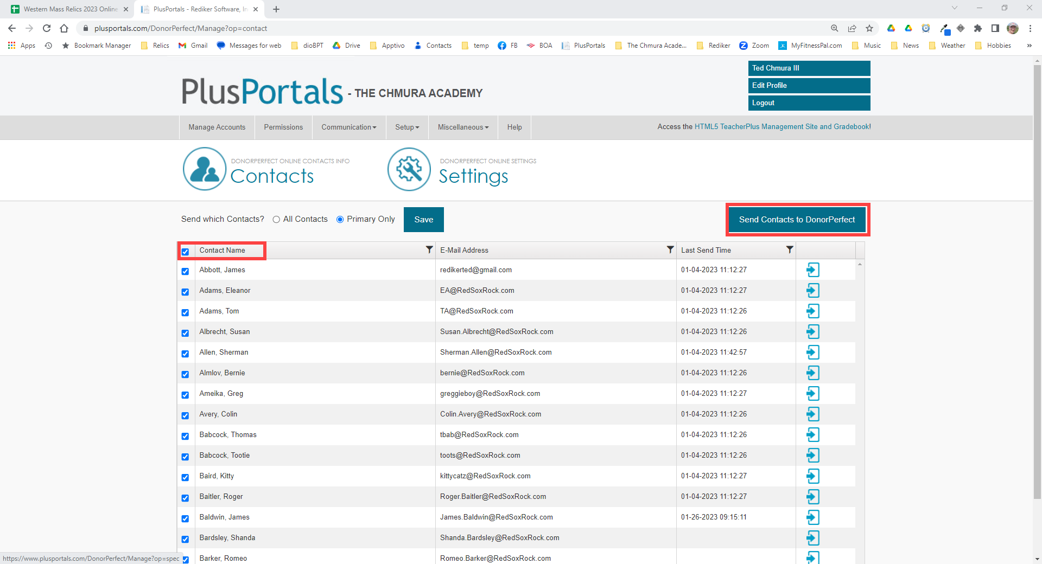1042x564 pixels.
Task: Open the Gmail bookmark
Action: click(193, 46)
